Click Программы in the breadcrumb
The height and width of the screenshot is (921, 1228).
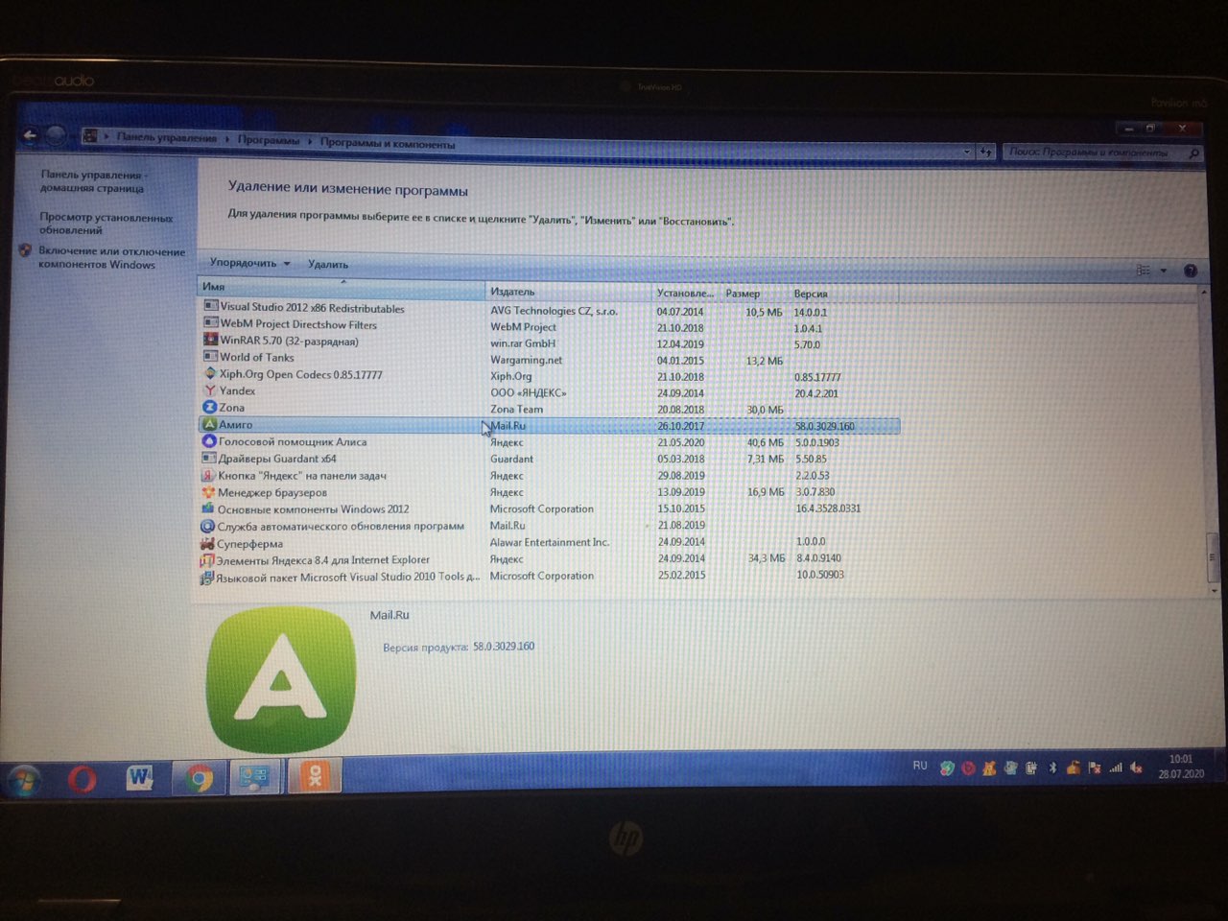[269, 140]
